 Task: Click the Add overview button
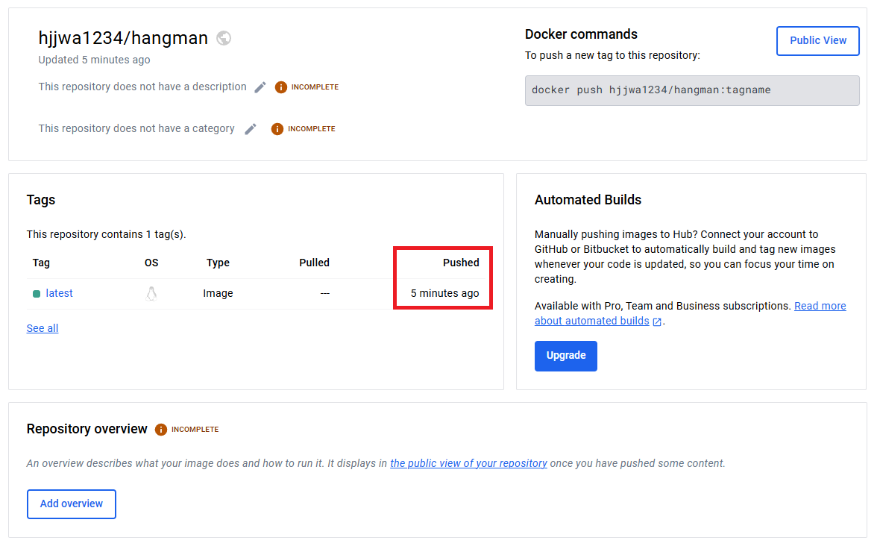(71, 503)
